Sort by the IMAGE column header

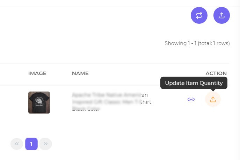pyautogui.click(x=37, y=73)
